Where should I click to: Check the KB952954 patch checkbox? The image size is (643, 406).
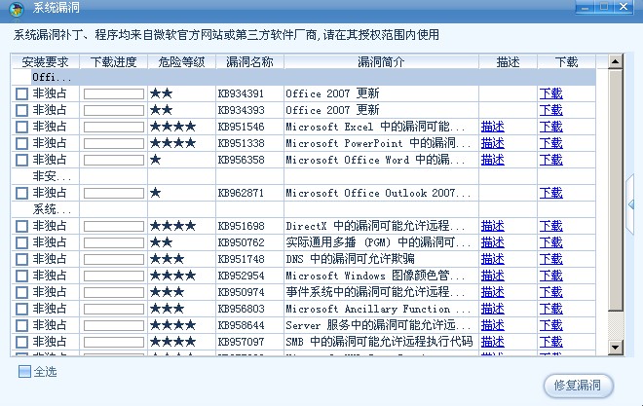pos(21,276)
